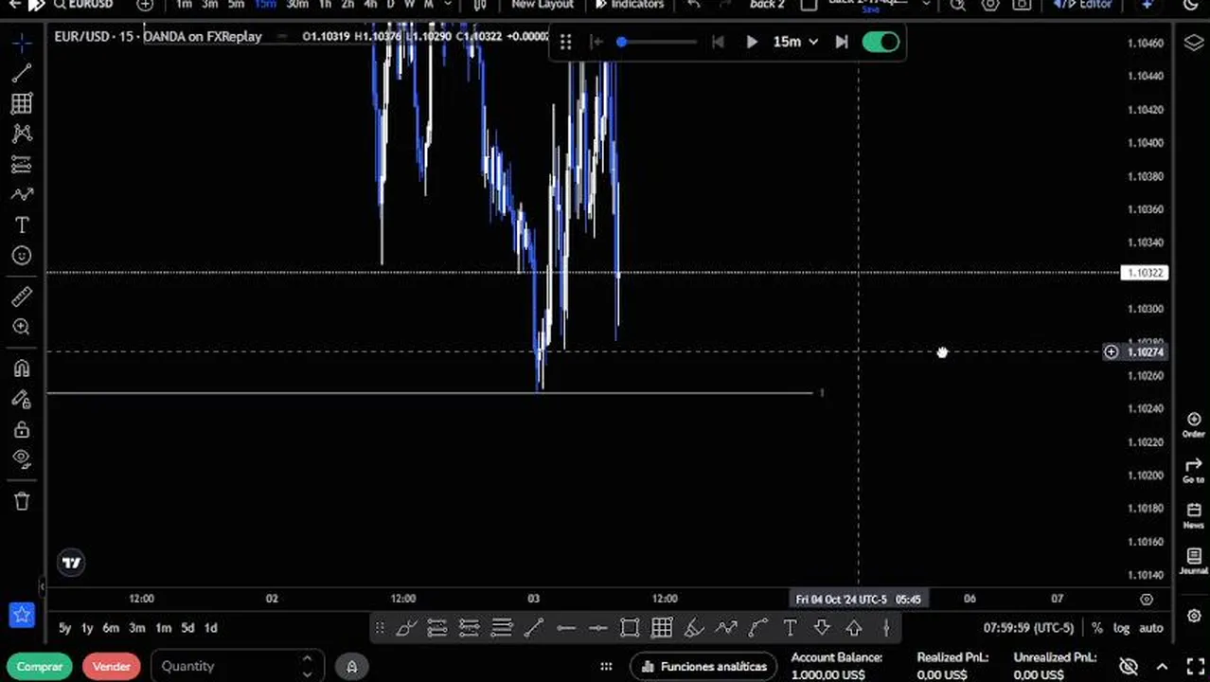
Task: Select vertical line in favorites toolbar
Action: point(886,628)
